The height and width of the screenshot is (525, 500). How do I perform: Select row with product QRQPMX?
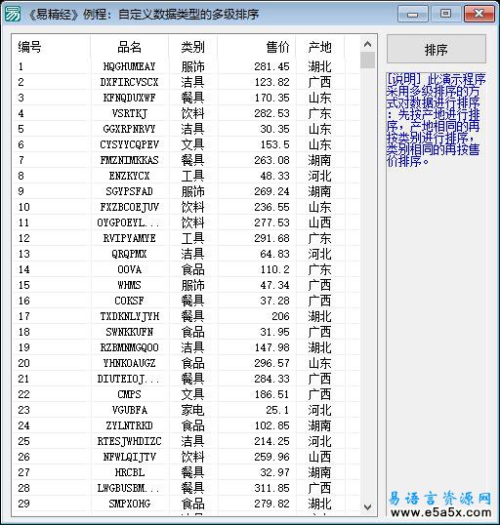click(187, 254)
